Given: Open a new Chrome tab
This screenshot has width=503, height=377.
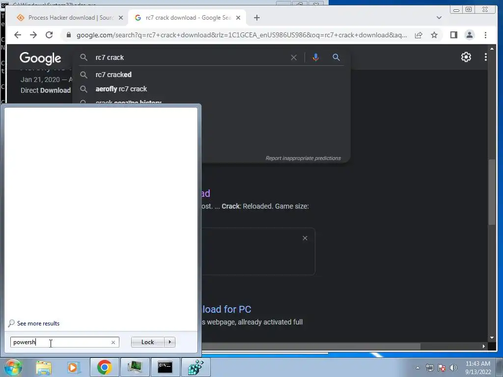Looking at the screenshot, I should [x=256, y=18].
